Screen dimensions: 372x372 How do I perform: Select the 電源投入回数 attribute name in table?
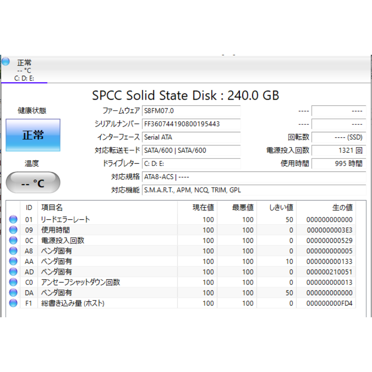(63, 240)
